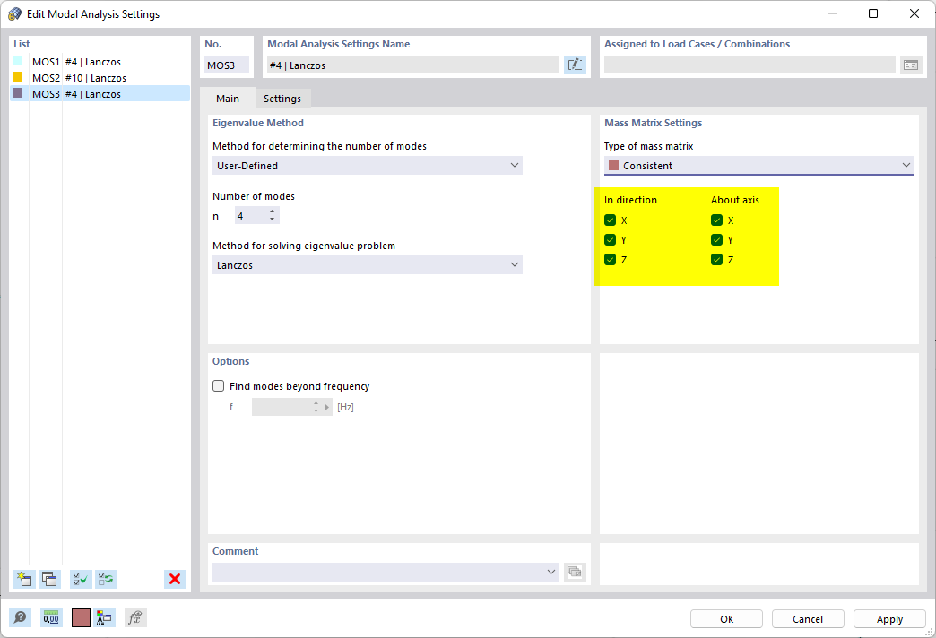Click the assigned load cases selection icon
Screen dimensions: 936x638
[910, 65]
